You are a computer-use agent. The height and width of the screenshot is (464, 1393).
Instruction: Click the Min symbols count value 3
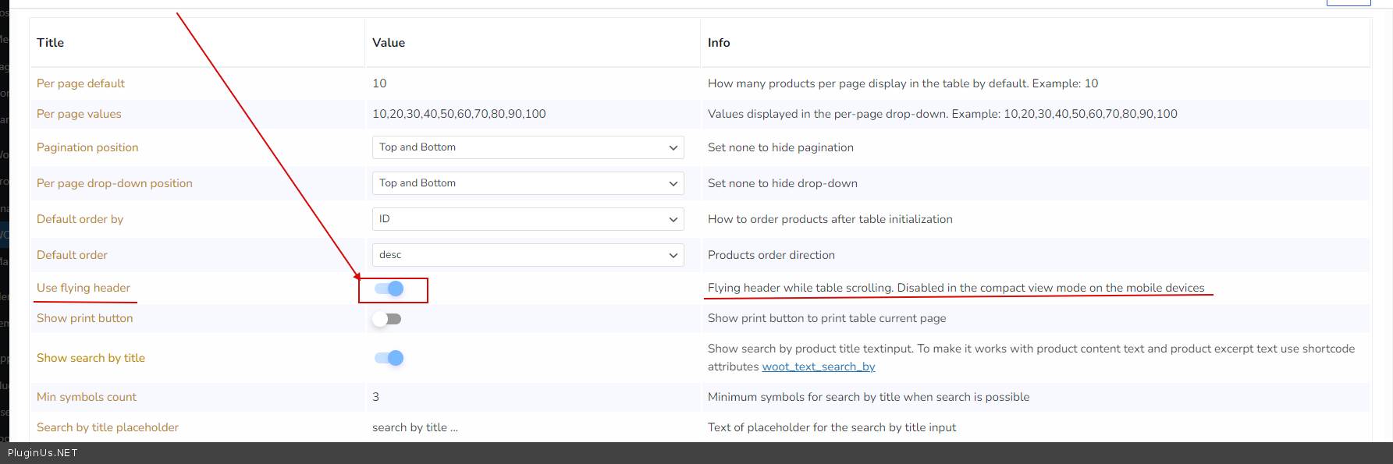375,397
